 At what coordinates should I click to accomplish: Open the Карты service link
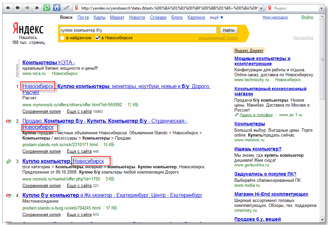(x=99, y=17)
